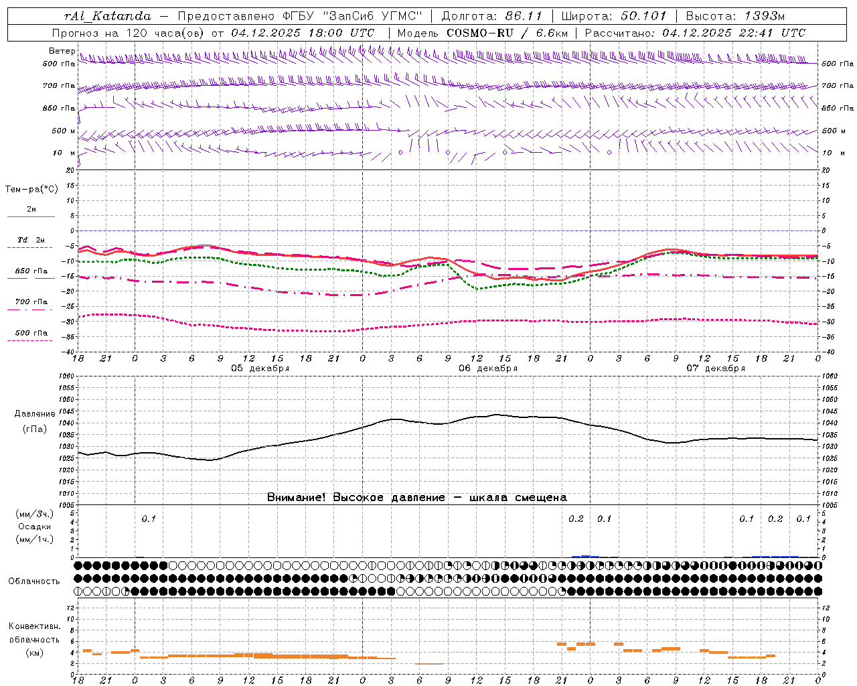Click the station name rAl_Katanda in header
The image size is (857, 686).
coord(108,16)
